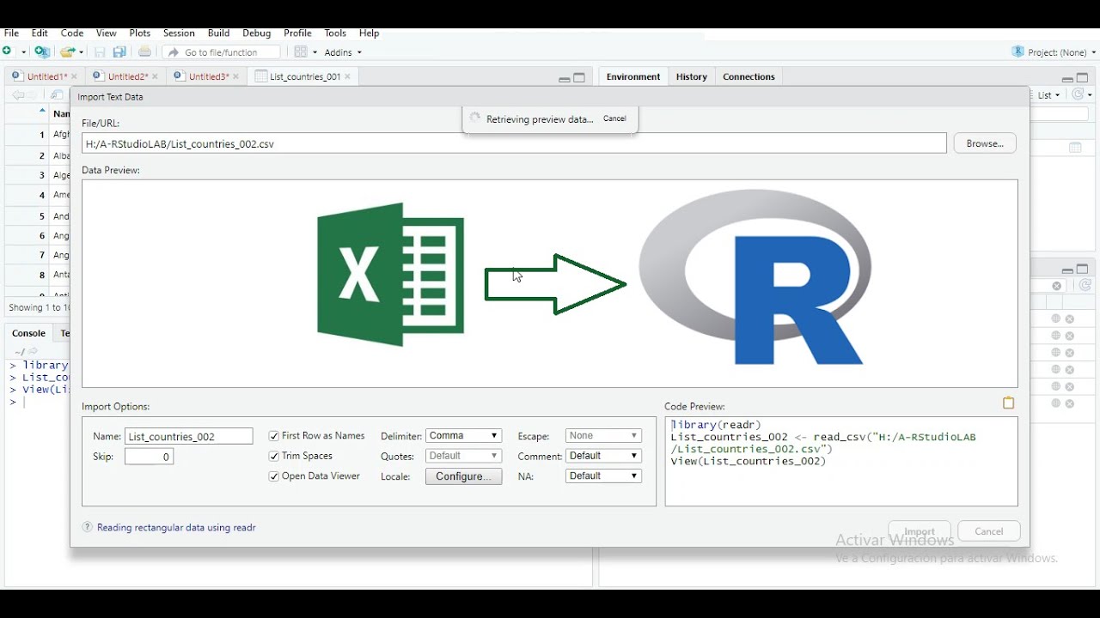Open the Project (None) dropdown
The height and width of the screenshot is (618, 1100).
[x=1054, y=52]
